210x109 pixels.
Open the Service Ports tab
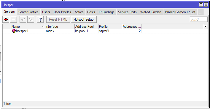(127, 12)
